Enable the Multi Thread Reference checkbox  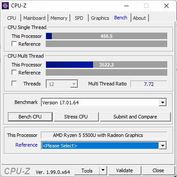(x=14, y=72)
